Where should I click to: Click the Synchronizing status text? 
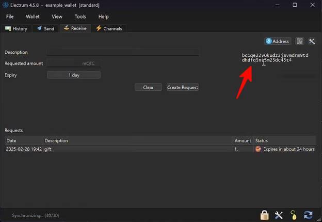click(36, 215)
